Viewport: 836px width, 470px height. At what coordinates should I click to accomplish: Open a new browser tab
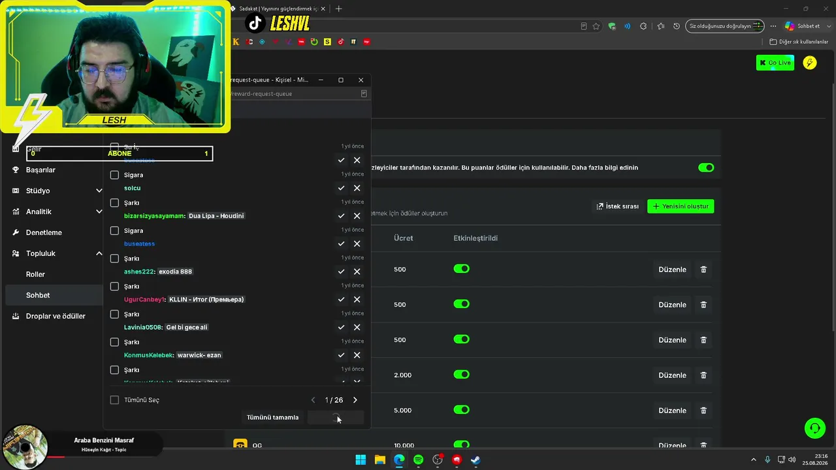coord(338,8)
